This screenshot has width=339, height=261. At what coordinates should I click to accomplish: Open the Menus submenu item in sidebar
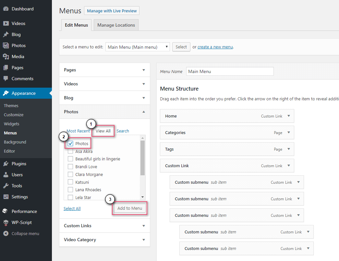click(x=10, y=133)
